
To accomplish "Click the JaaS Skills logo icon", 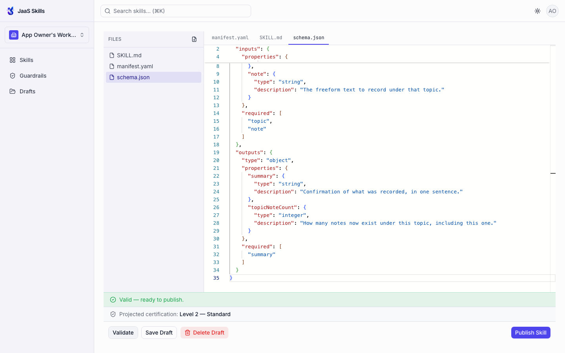I will pyautogui.click(x=11, y=11).
